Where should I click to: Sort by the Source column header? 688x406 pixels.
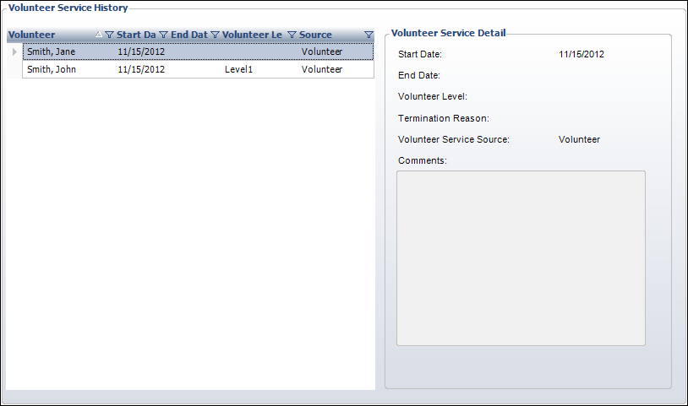point(315,35)
